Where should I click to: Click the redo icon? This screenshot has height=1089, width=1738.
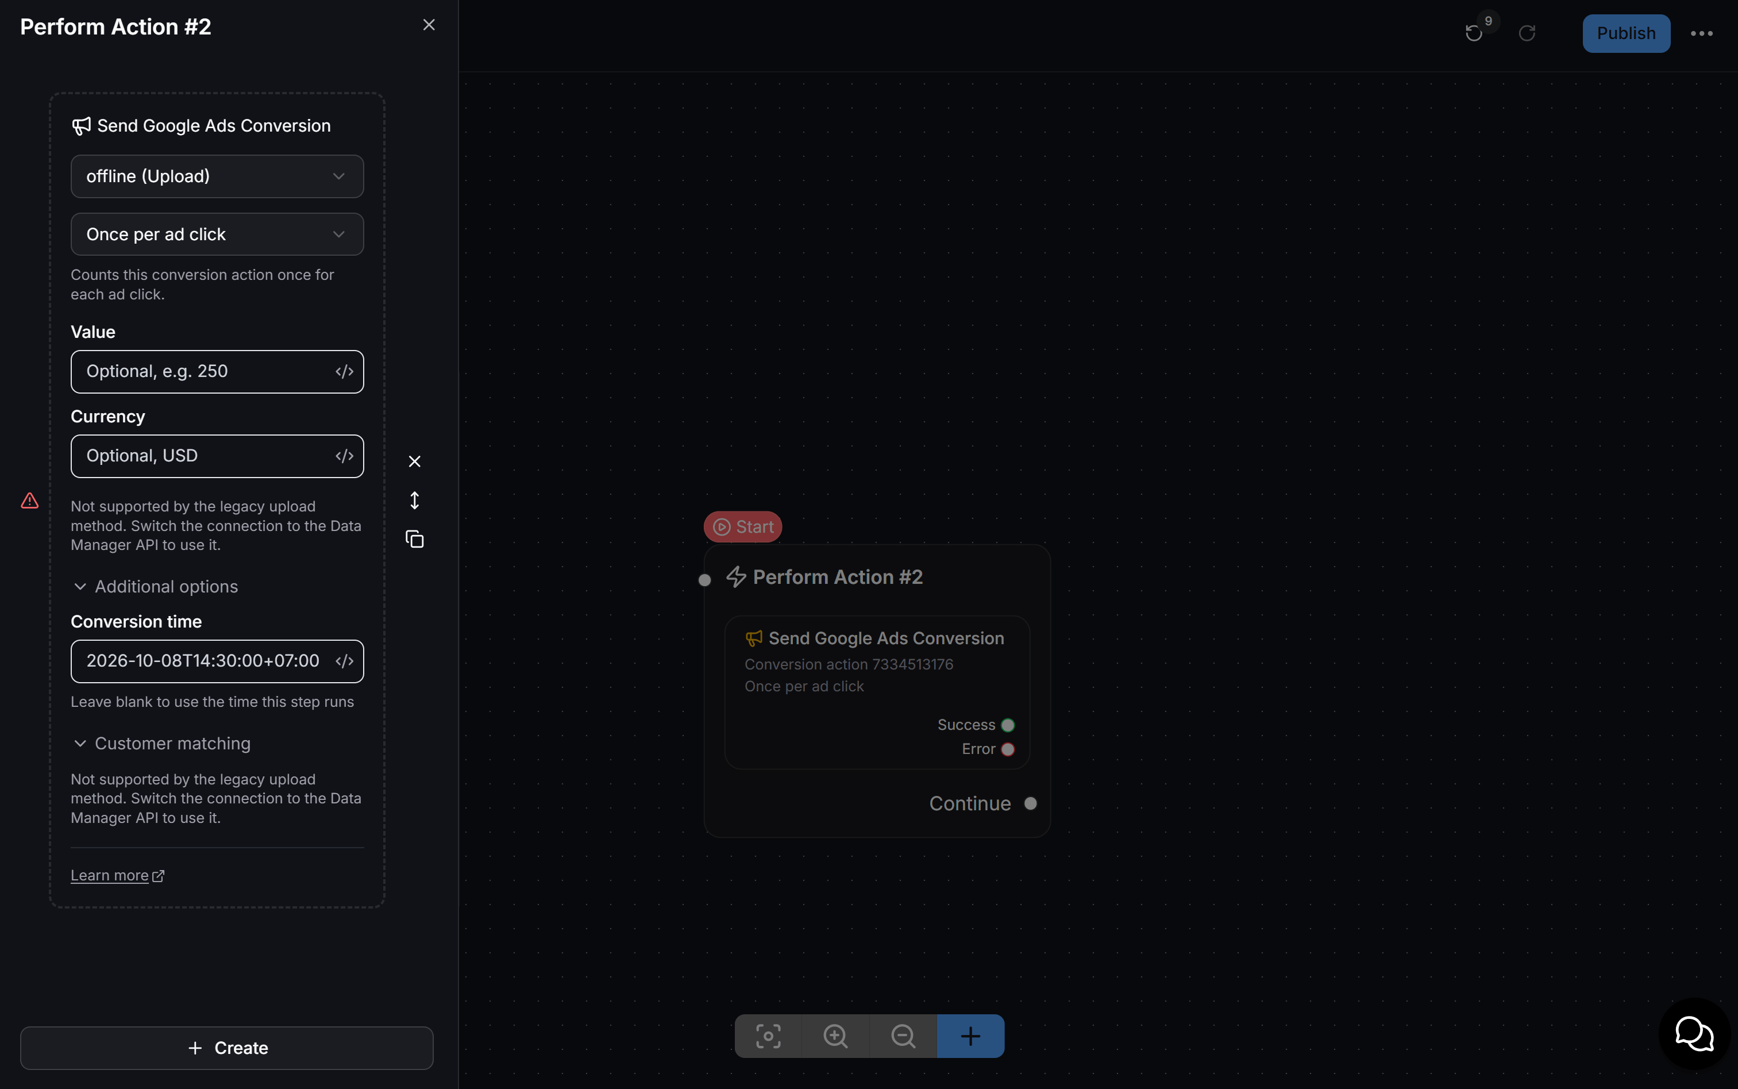pos(1527,33)
